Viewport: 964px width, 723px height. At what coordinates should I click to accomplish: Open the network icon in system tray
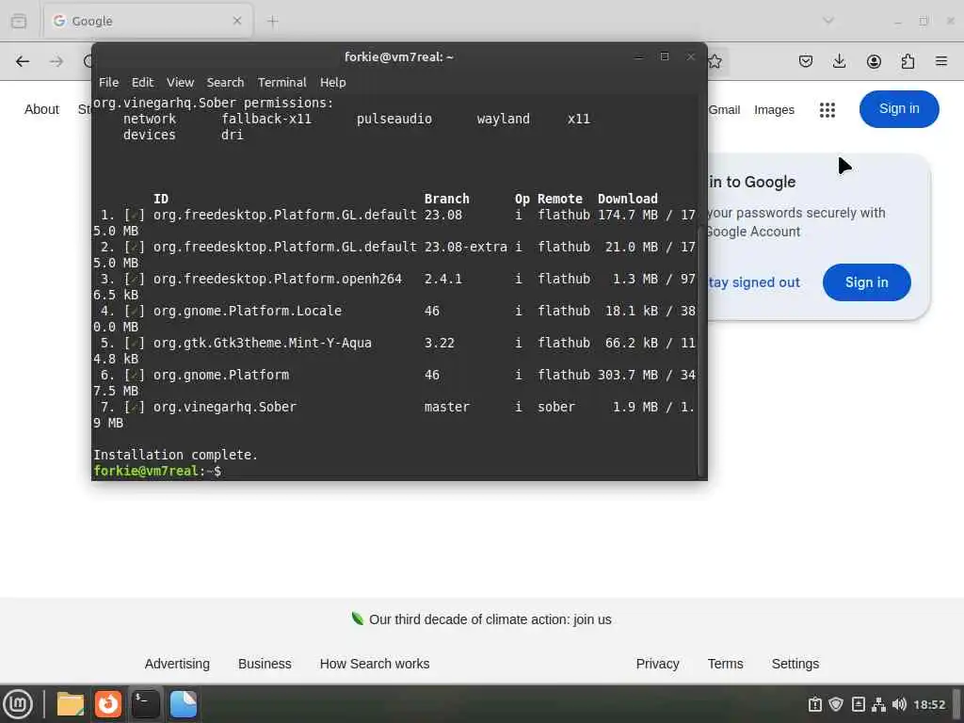point(878,704)
